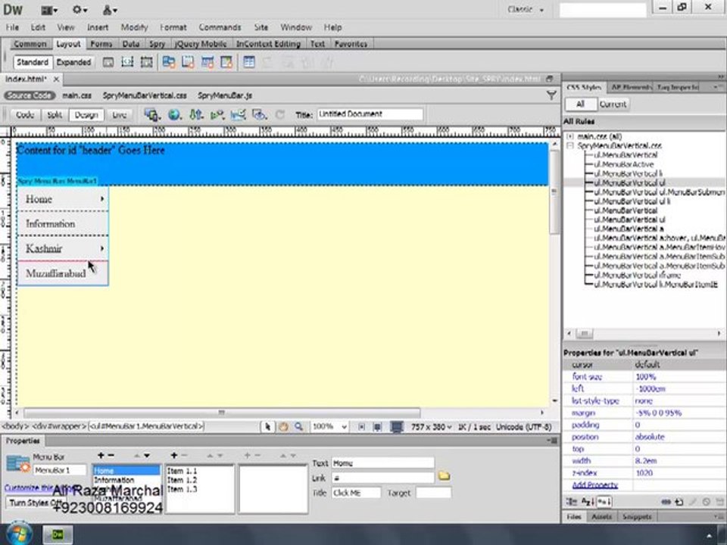Select the <div#wrapper> tag in tag selector
This screenshot has width=727, height=545.
pyautogui.click(x=59, y=426)
